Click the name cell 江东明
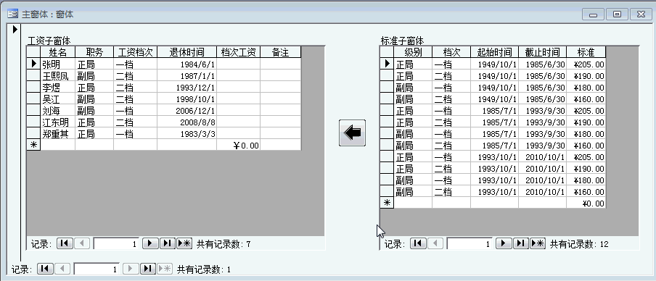Viewport: 656px width, 281px height. [x=58, y=122]
